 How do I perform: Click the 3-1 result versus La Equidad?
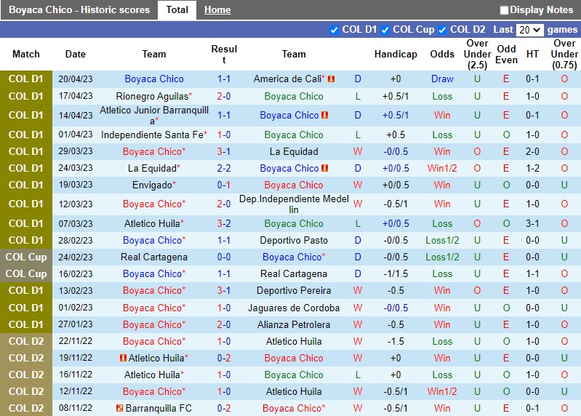(224, 151)
